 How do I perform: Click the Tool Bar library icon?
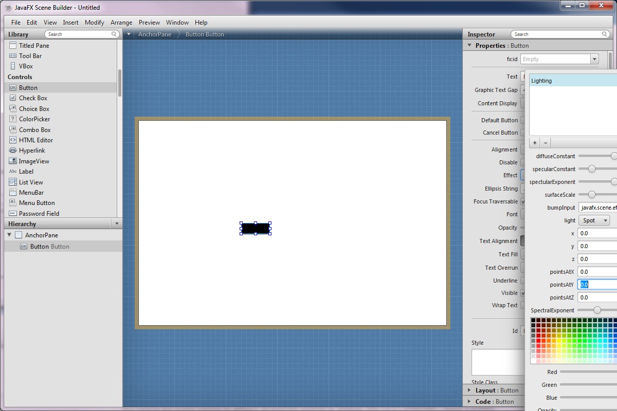point(13,56)
